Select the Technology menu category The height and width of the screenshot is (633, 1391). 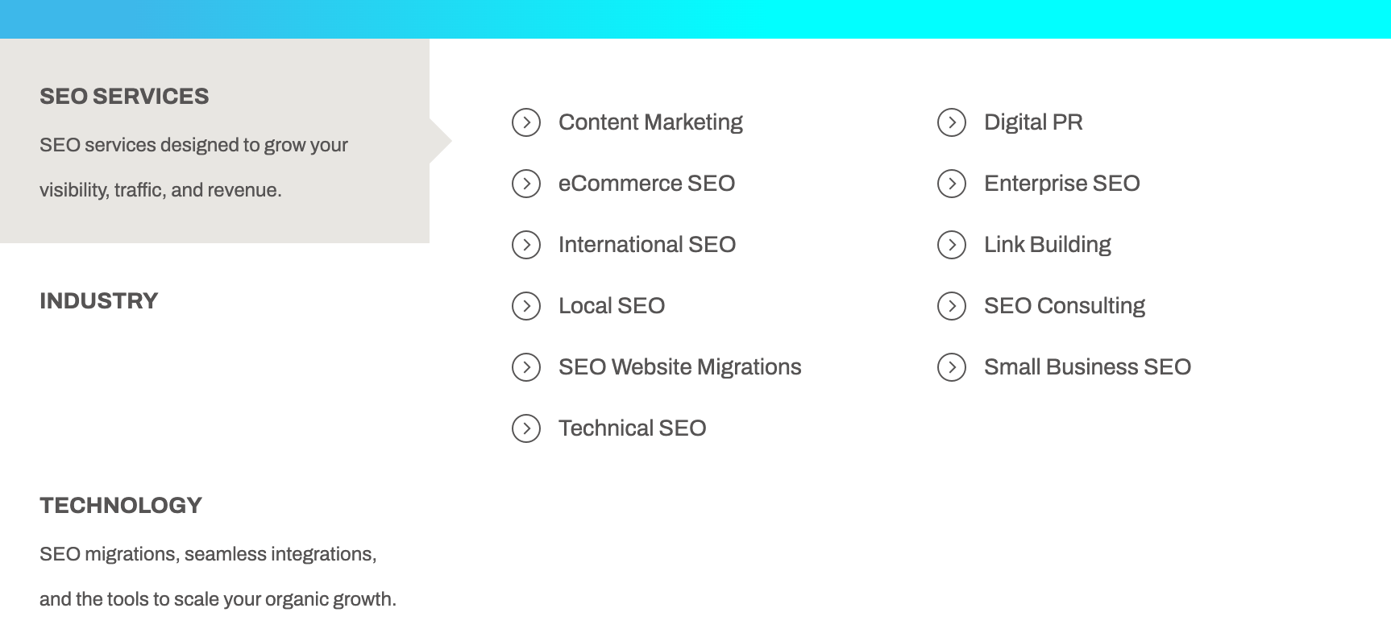click(121, 506)
